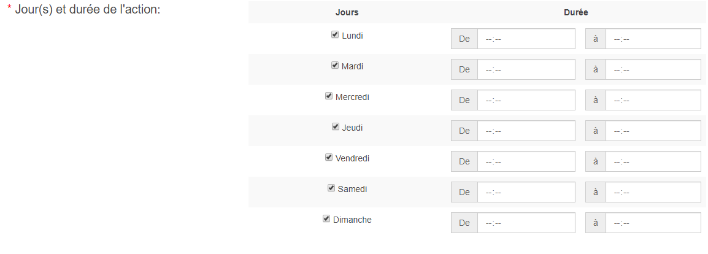The width and height of the screenshot is (708, 254).
Task: Focus the Vendredi 'De' start time field
Action: click(x=526, y=161)
